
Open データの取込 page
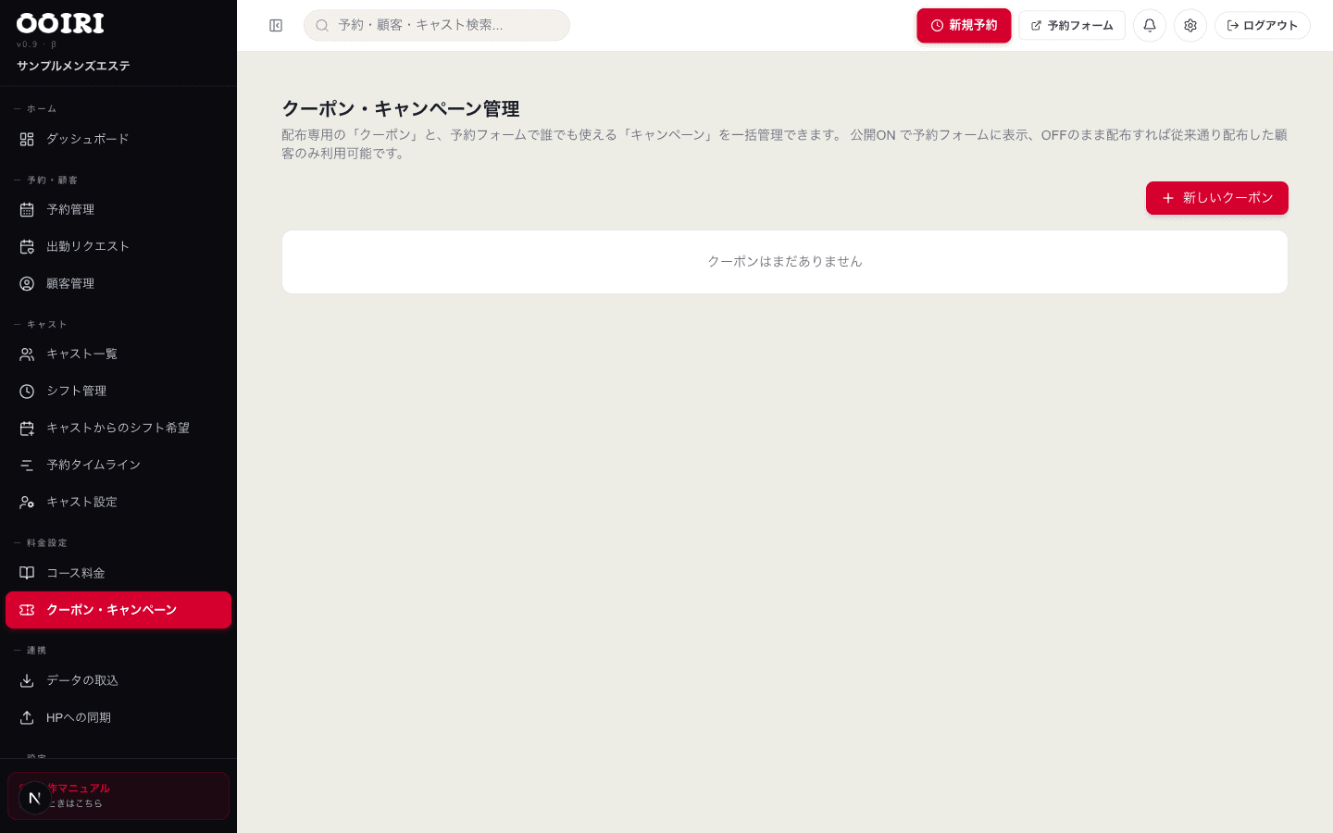118,680
